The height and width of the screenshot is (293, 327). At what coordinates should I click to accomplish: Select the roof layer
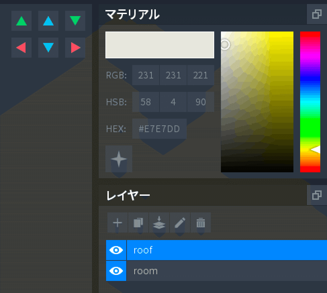tap(227, 250)
